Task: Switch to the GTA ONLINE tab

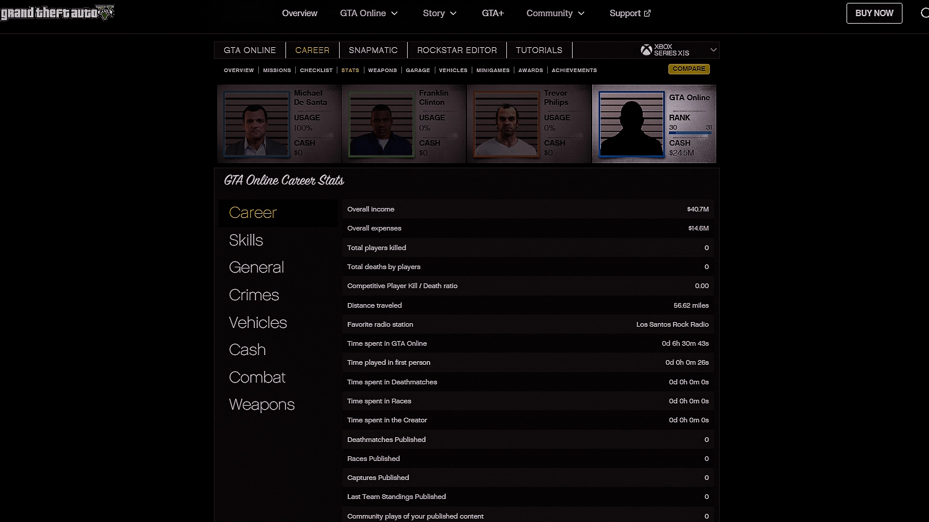Action: (250, 50)
